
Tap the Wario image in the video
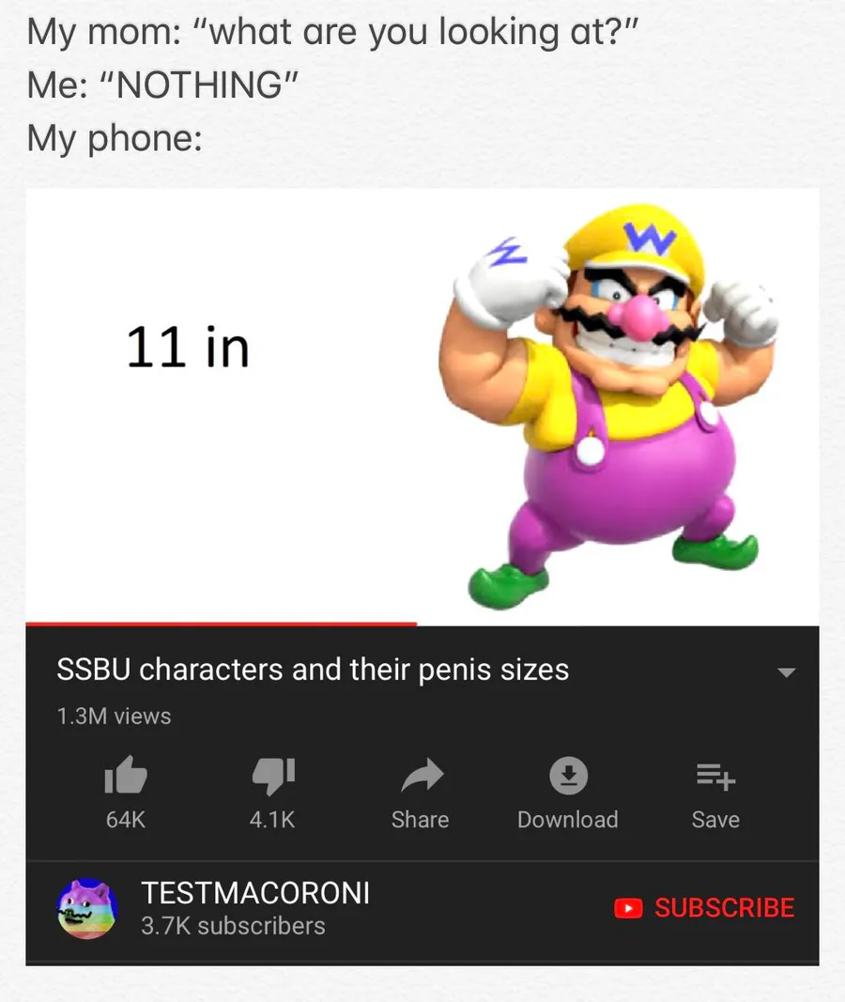point(608,406)
